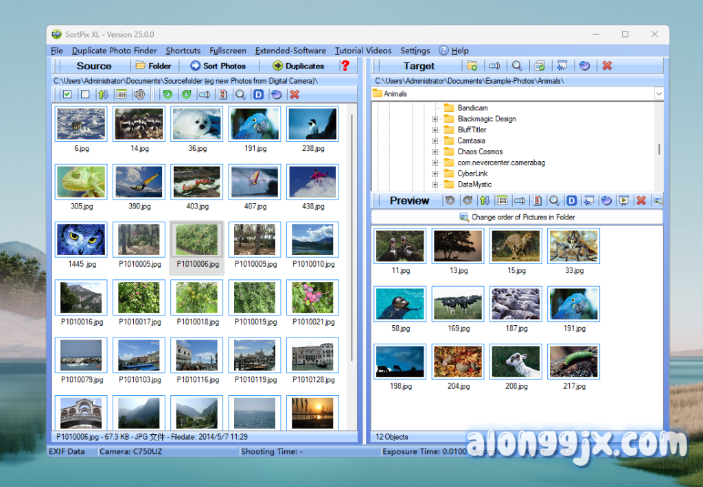Click the source thumbnail panel vertical scrollbar
This screenshot has width=703, height=487.
coord(353,240)
